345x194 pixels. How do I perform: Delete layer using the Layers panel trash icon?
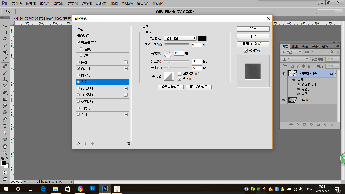tap(332, 125)
